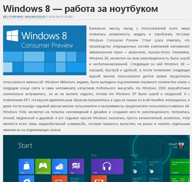Launch the OpenOffice Writer tile
The height and width of the screenshot is (182, 192).
point(138,179)
